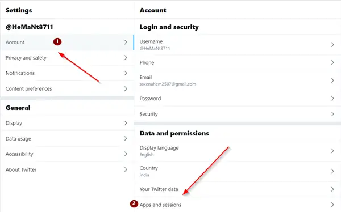
Task: Open Display settings under General
Action: point(67,123)
